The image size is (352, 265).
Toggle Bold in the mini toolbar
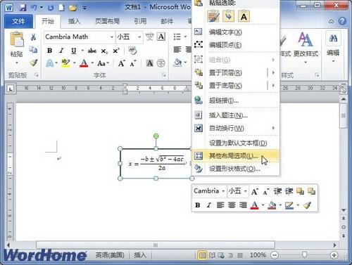point(198,205)
